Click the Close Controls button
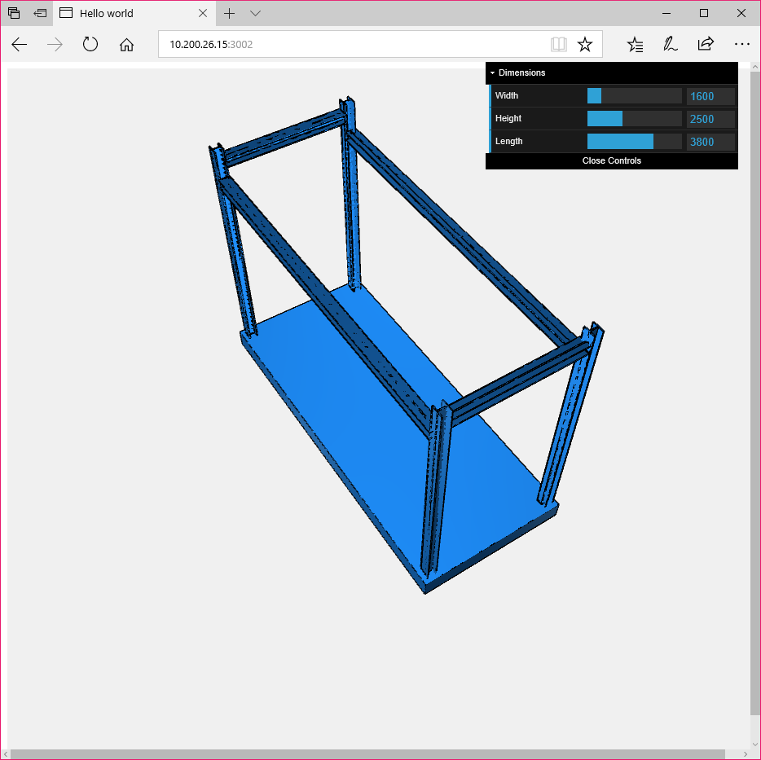This screenshot has width=761, height=760. [611, 160]
